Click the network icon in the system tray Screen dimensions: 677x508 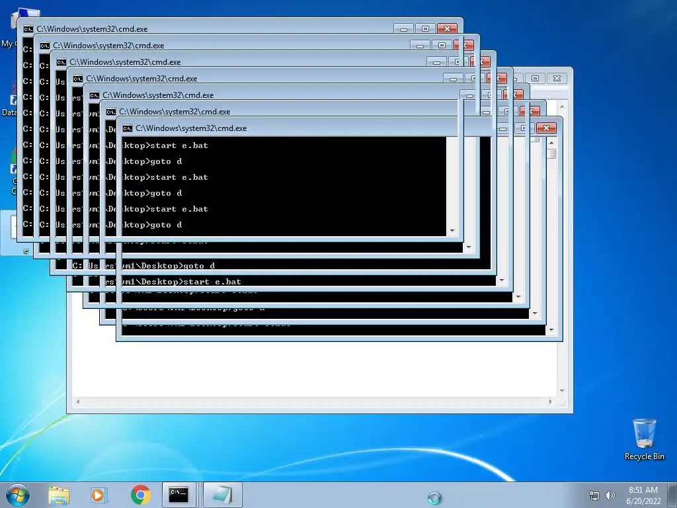click(x=594, y=495)
